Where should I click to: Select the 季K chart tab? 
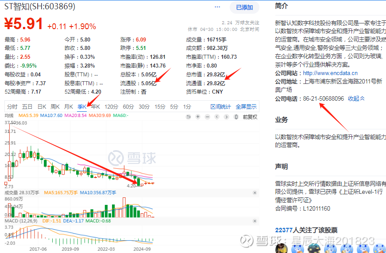82,107
